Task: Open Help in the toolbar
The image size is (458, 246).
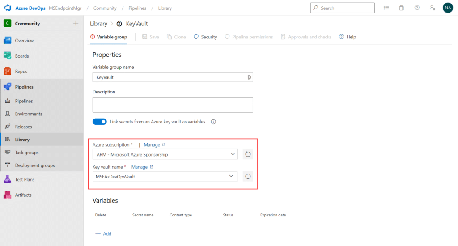Action: [x=347, y=37]
